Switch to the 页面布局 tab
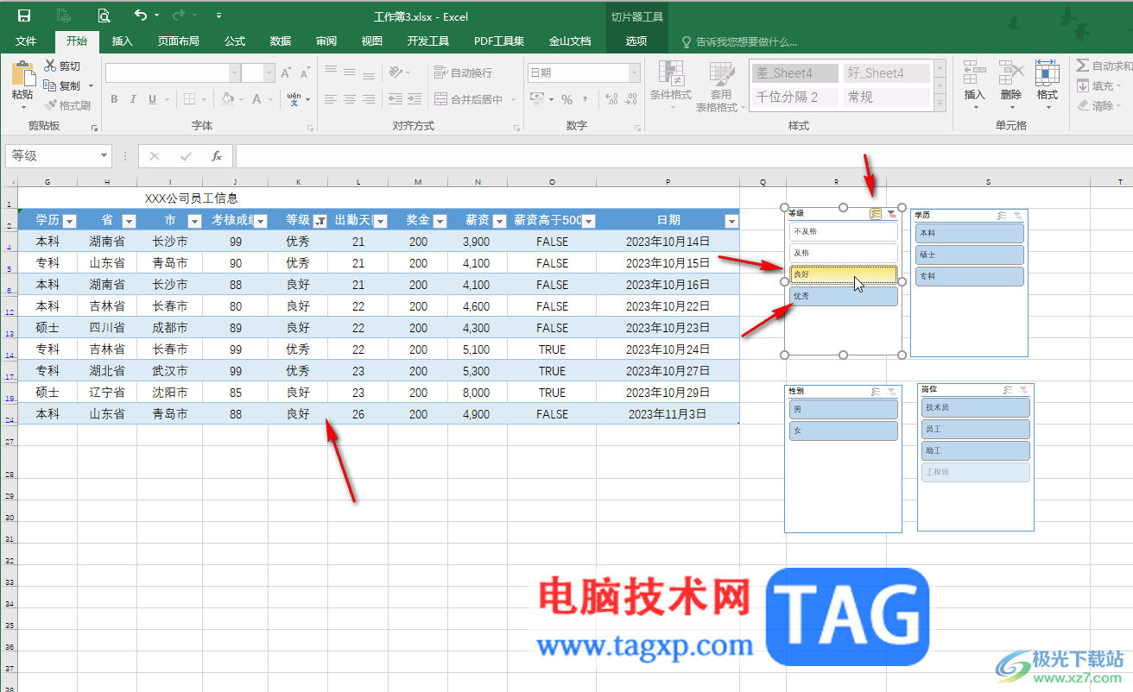This screenshot has width=1133, height=692. pyautogui.click(x=178, y=41)
